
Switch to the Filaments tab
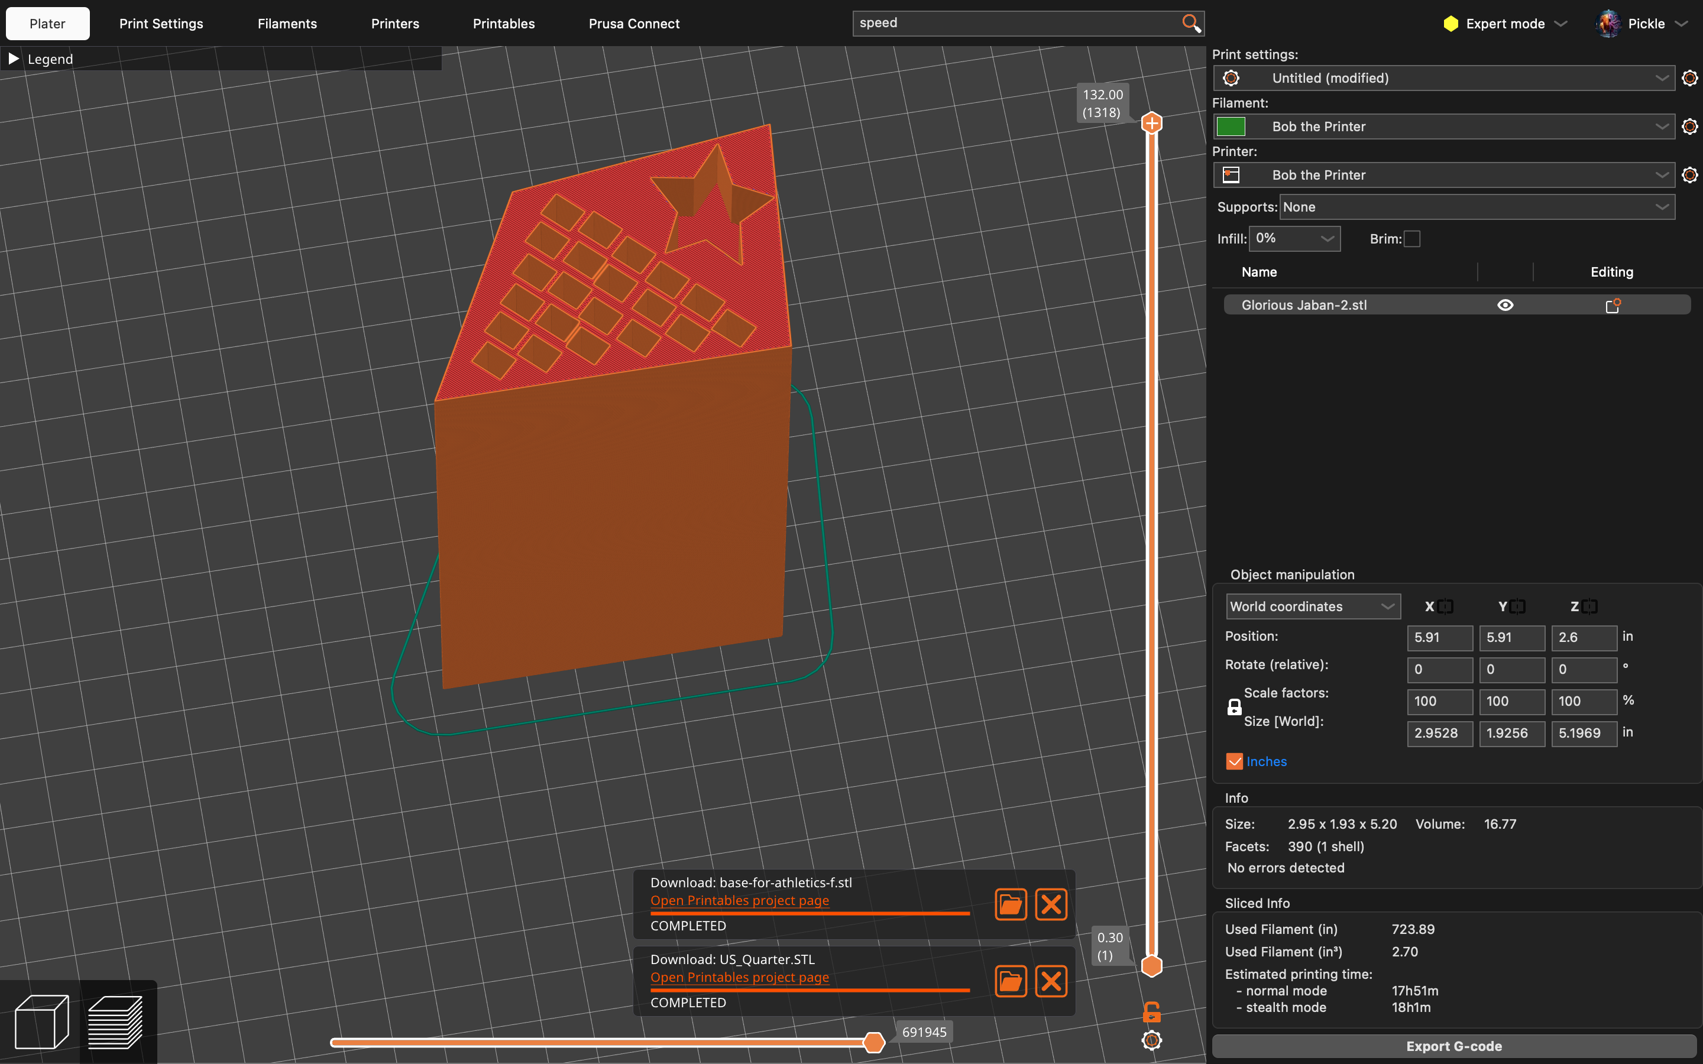287,24
